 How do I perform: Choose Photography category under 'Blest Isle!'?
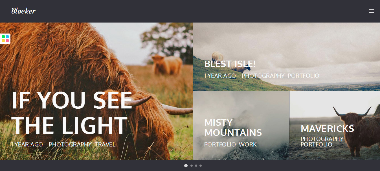coord(263,76)
